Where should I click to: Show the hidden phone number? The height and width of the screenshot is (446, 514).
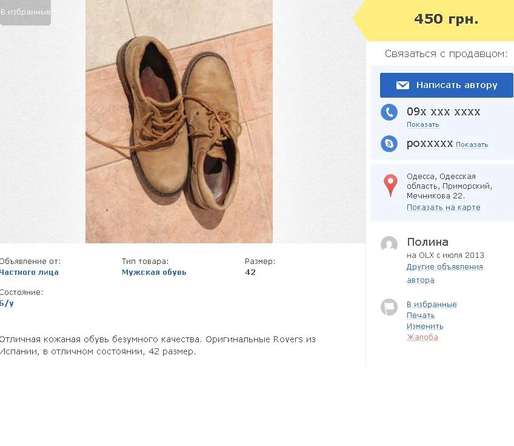(422, 125)
